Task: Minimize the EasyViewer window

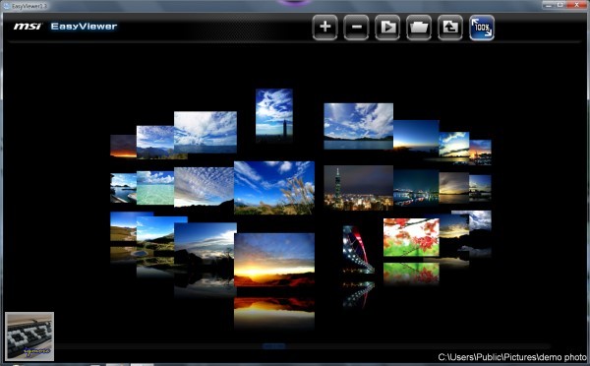Action: [549, 5]
